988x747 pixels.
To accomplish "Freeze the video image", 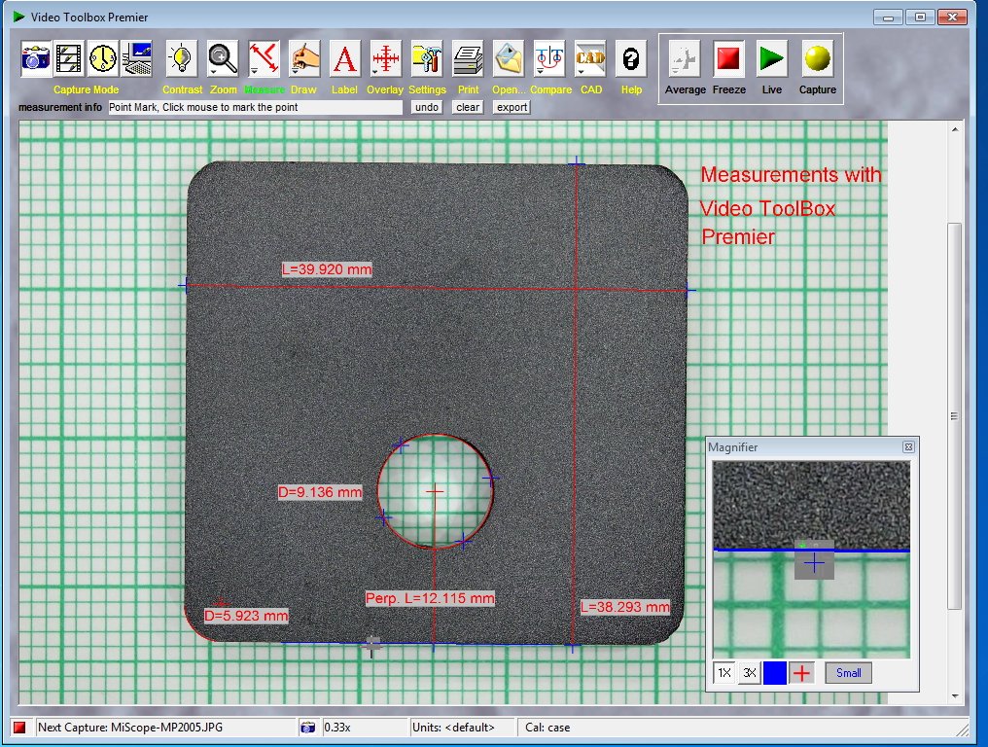I will point(729,60).
